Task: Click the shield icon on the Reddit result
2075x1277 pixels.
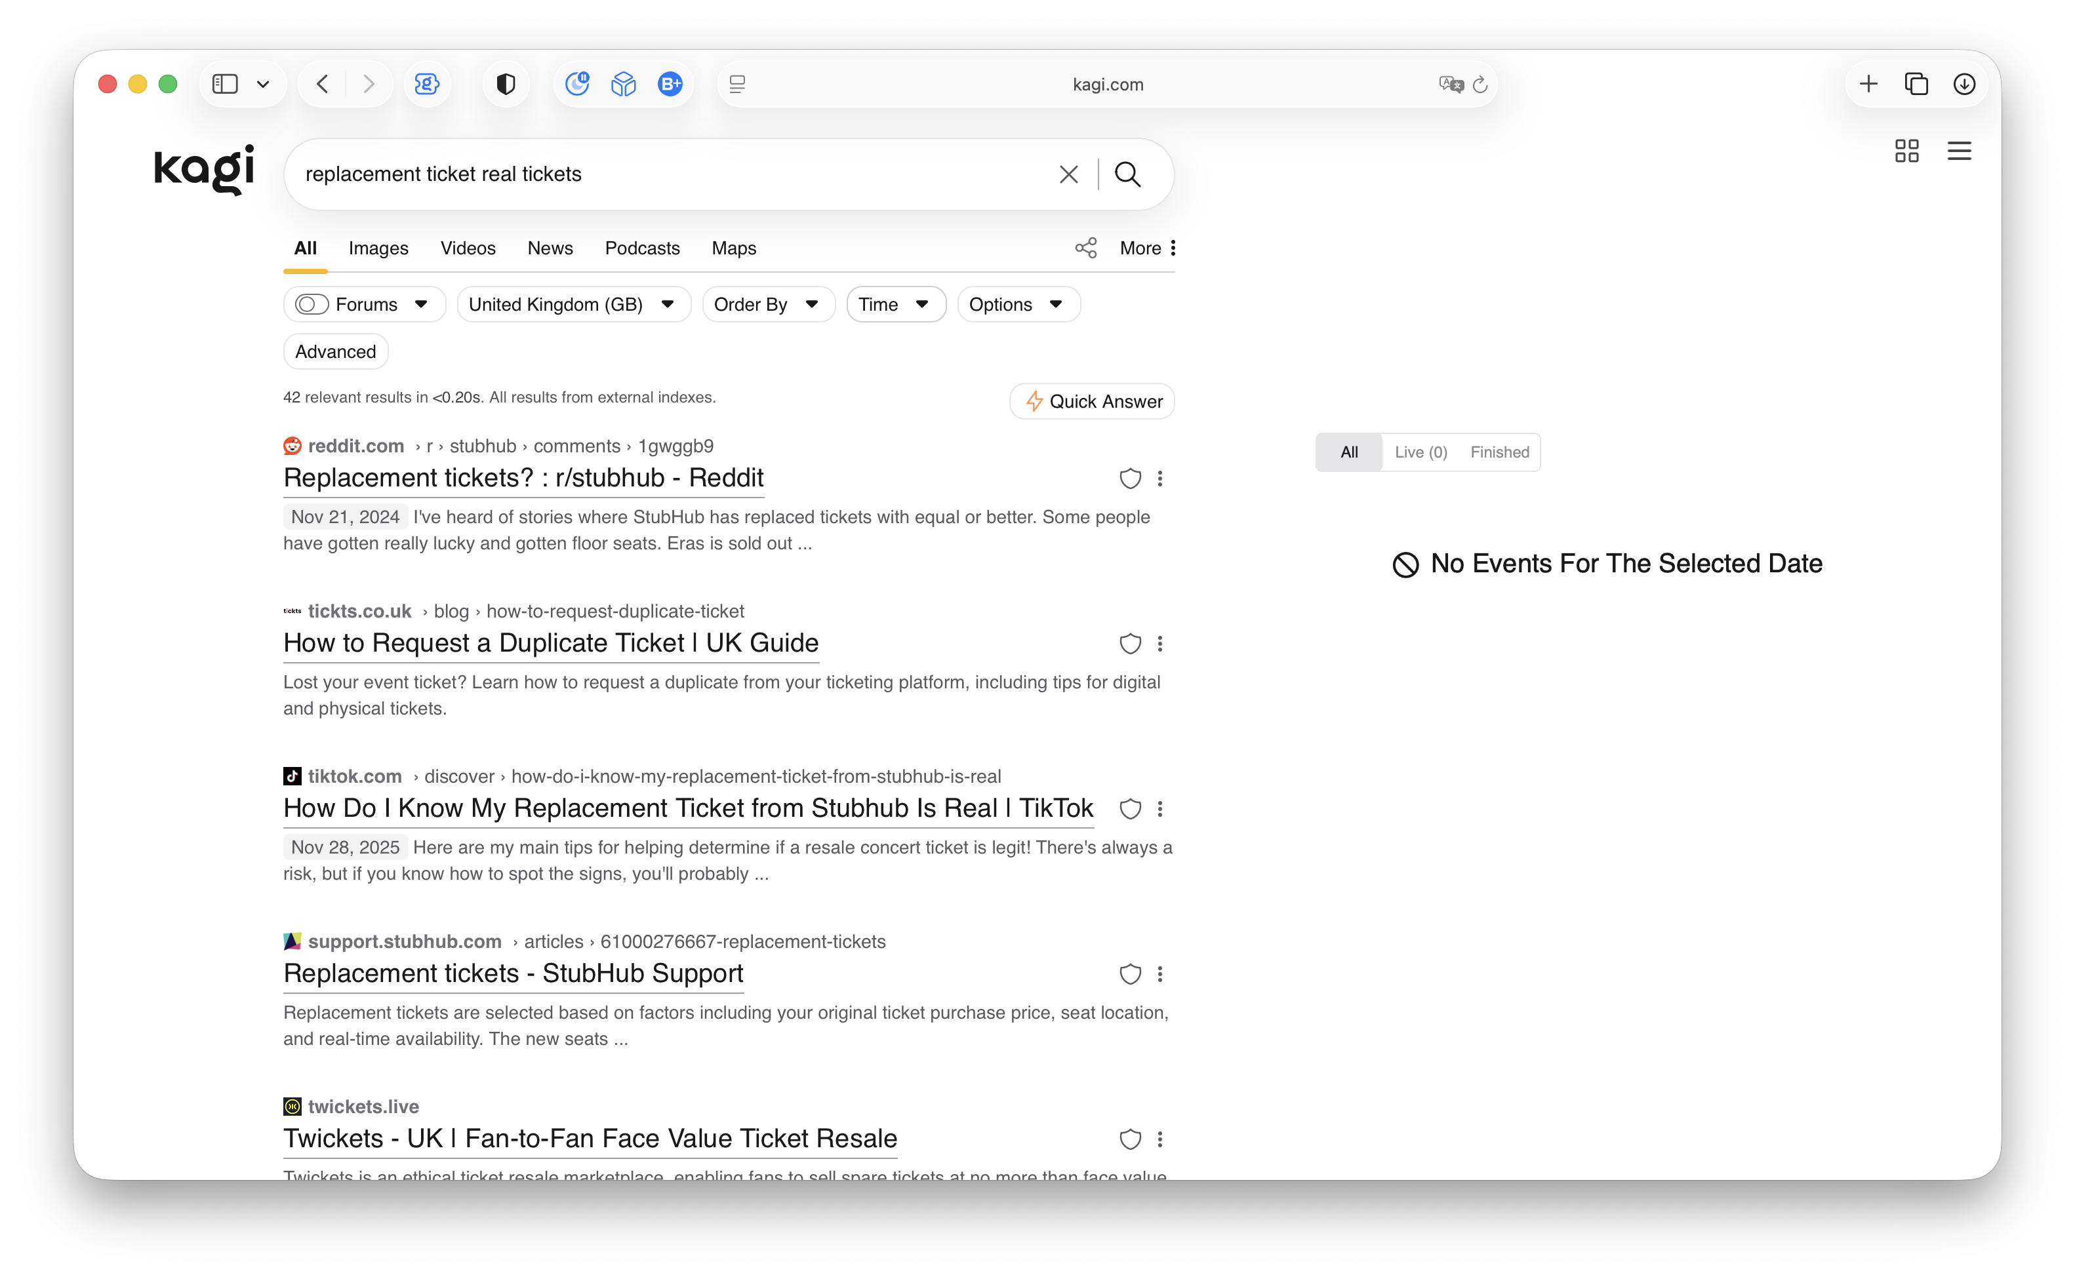Action: pyautogui.click(x=1129, y=479)
